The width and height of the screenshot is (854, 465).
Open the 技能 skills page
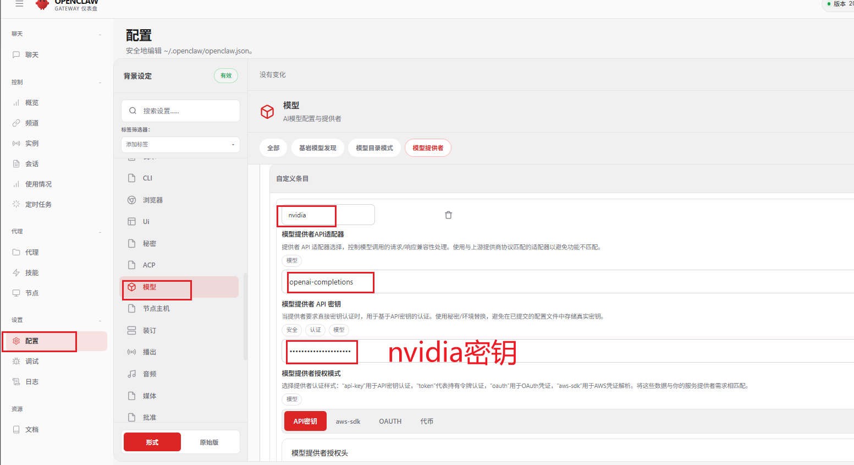click(31, 273)
